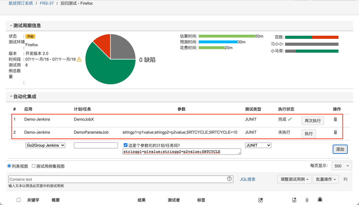This screenshot has height=205, width=359.
Task: Delete the DemoJobX row with trash icon
Action: (335, 119)
